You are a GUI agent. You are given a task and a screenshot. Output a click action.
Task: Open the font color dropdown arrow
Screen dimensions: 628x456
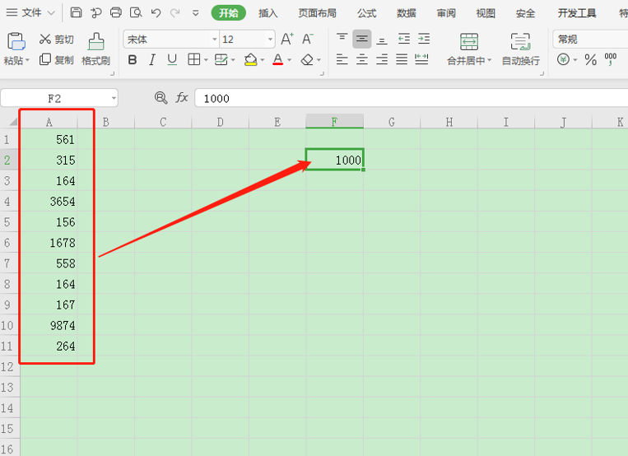point(289,60)
